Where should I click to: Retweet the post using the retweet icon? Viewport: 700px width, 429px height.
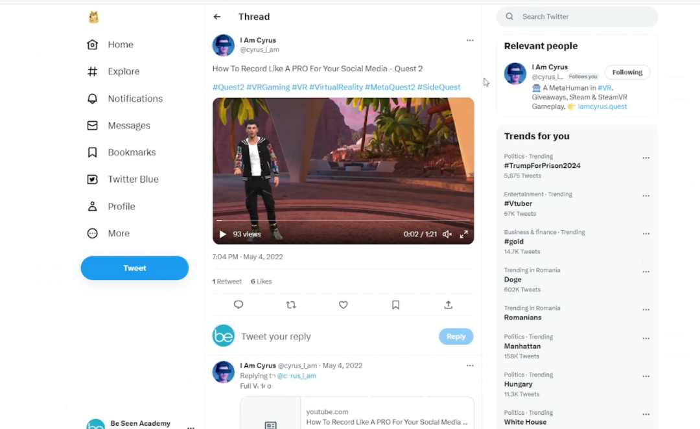(x=291, y=305)
